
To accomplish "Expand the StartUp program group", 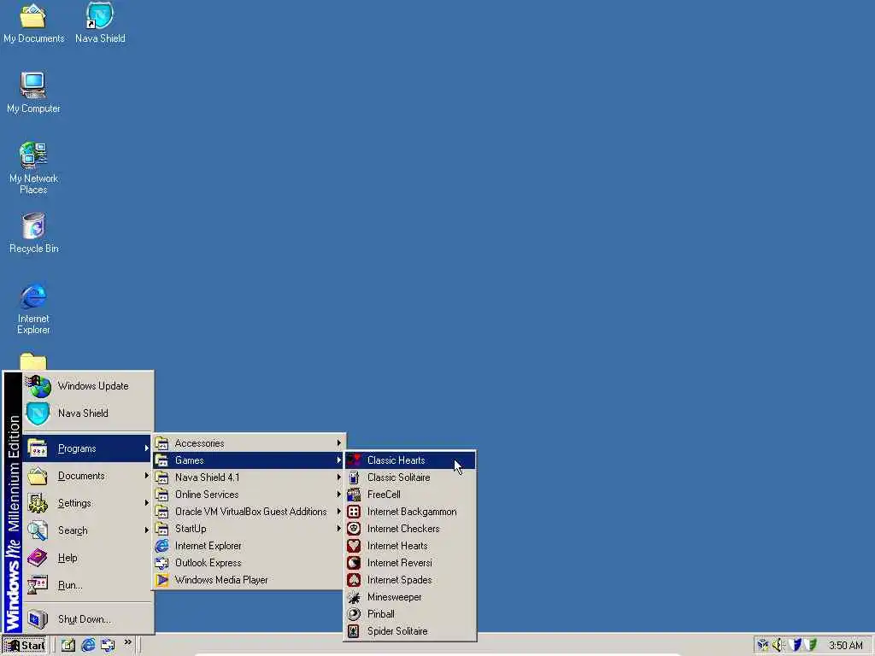I will pos(249,529).
